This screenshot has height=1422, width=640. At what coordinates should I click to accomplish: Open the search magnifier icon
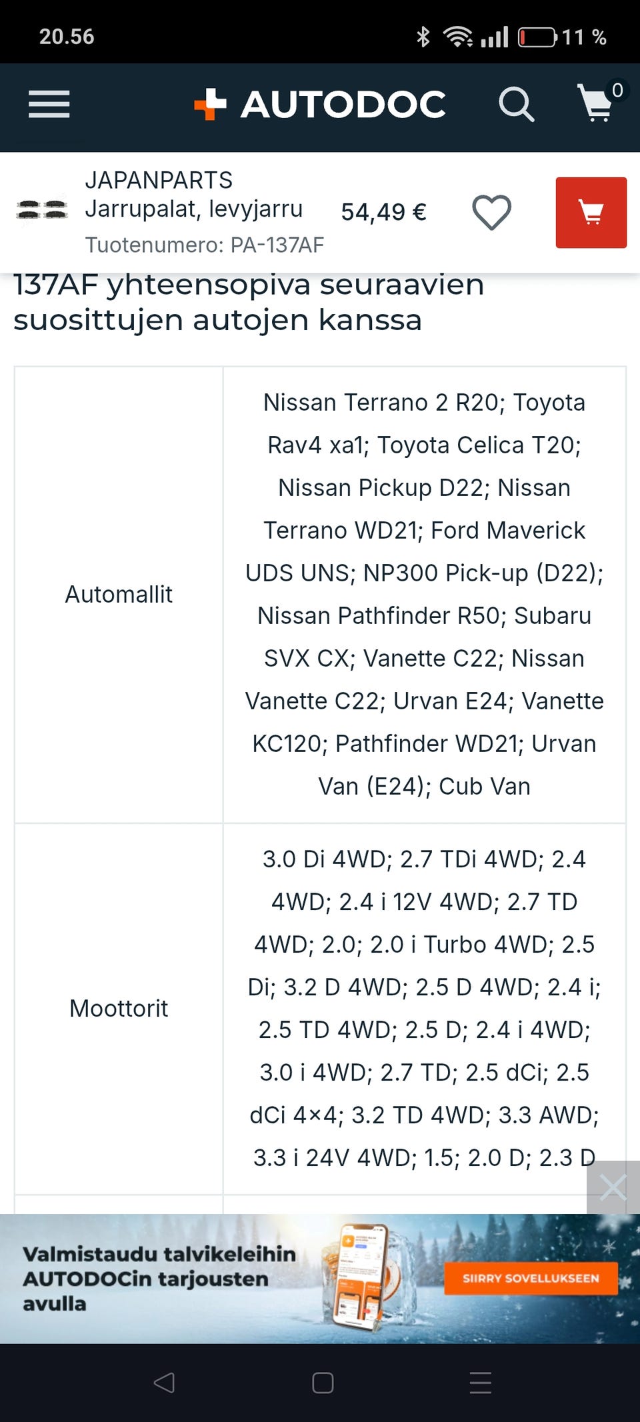pos(516,105)
